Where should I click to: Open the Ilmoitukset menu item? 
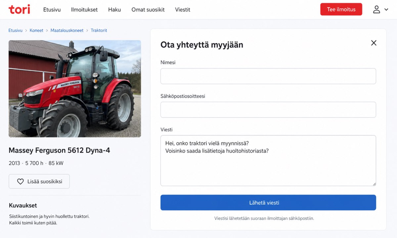(x=84, y=10)
